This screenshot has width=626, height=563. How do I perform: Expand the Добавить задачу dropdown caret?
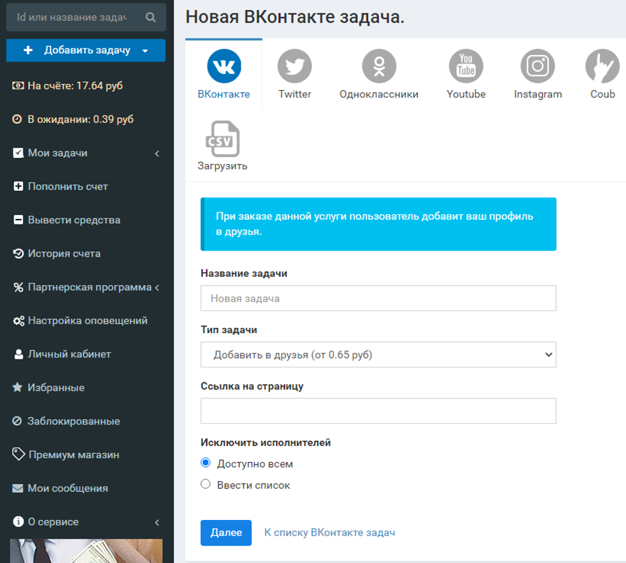point(145,50)
